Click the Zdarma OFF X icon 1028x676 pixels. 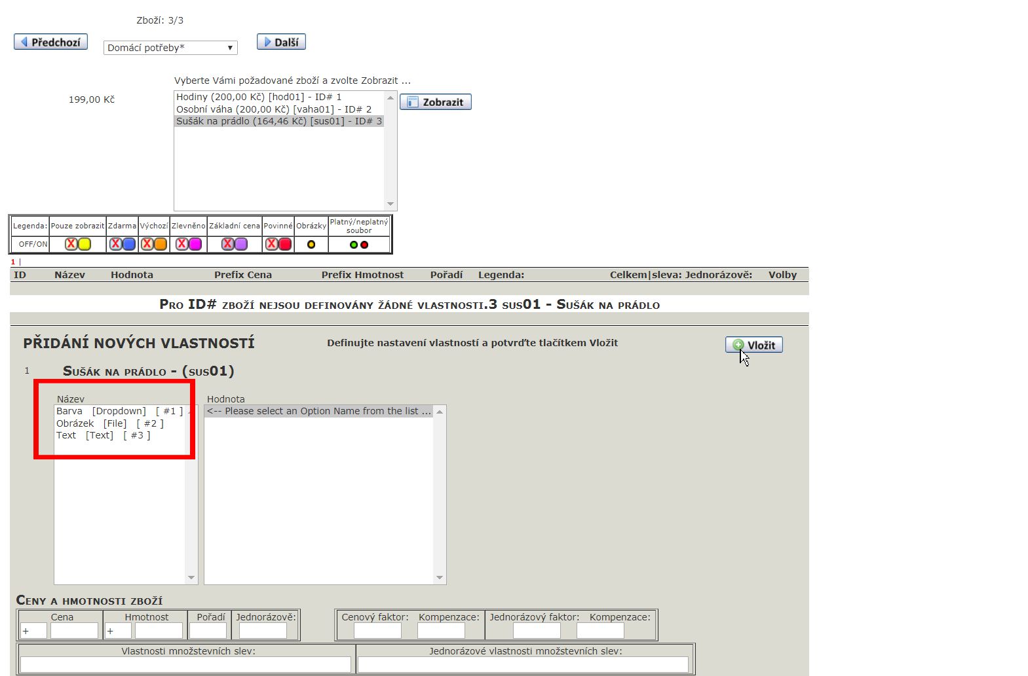(116, 244)
